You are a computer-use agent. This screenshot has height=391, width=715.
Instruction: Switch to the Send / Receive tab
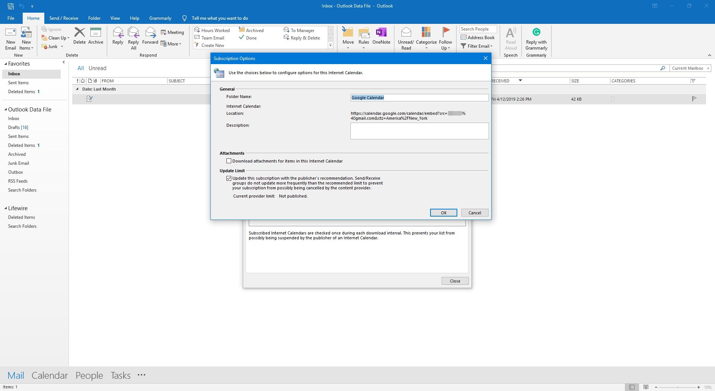click(64, 18)
